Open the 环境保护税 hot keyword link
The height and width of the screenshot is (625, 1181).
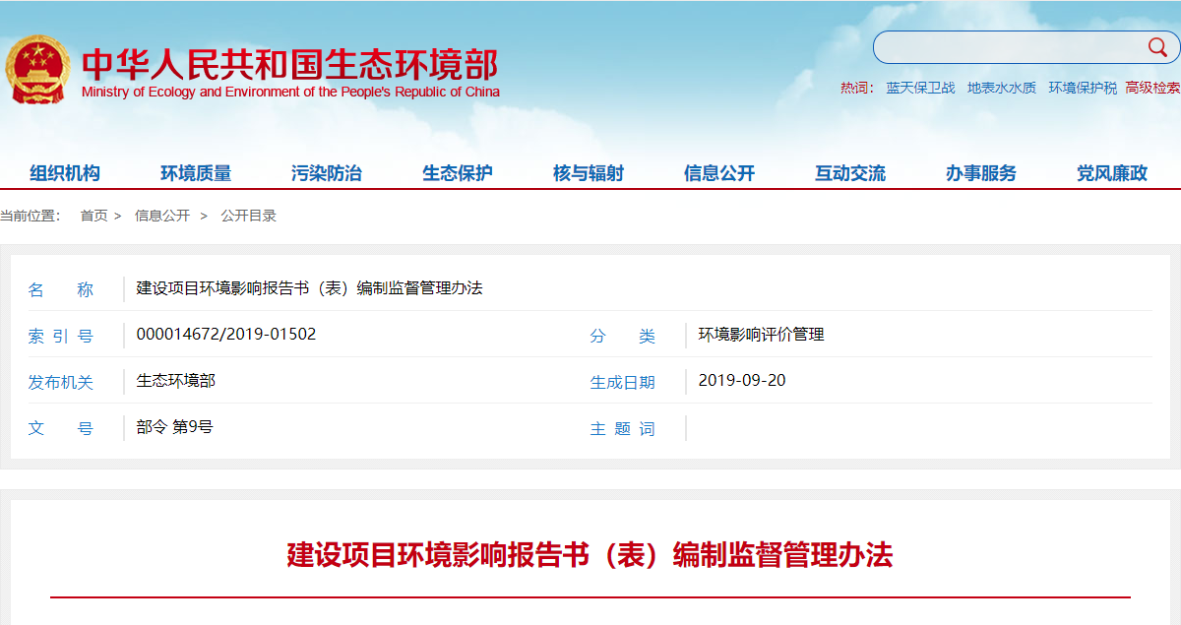(1083, 88)
